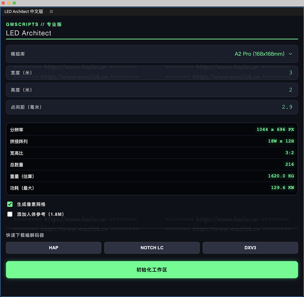Click the 功耗（最大）value 129.6 KW
This screenshot has width=304, height=297.
pos(282,188)
